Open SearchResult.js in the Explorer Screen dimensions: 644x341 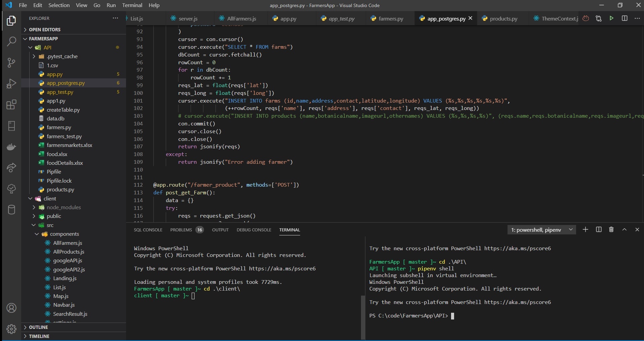(x=74, y=314)
